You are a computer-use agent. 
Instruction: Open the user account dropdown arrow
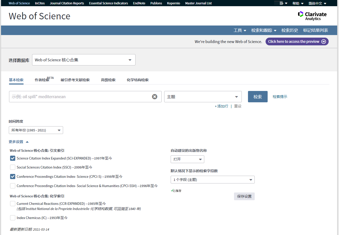pyautogui.click(x=286, y=3)
